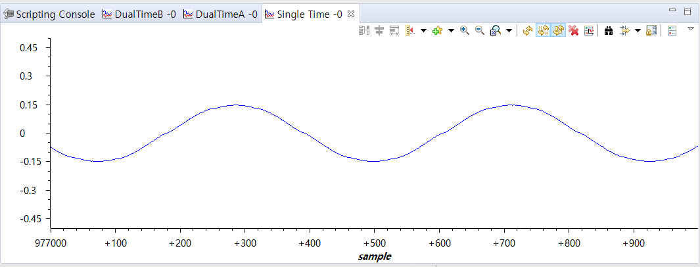
Task: Switch to the DualTimeB -0 tab
Action: point(139,14)
